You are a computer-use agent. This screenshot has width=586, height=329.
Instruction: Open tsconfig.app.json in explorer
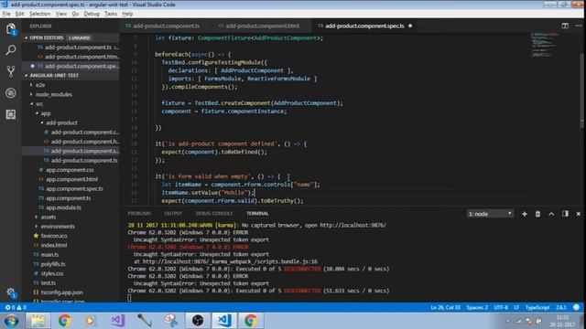coord(61,292)
